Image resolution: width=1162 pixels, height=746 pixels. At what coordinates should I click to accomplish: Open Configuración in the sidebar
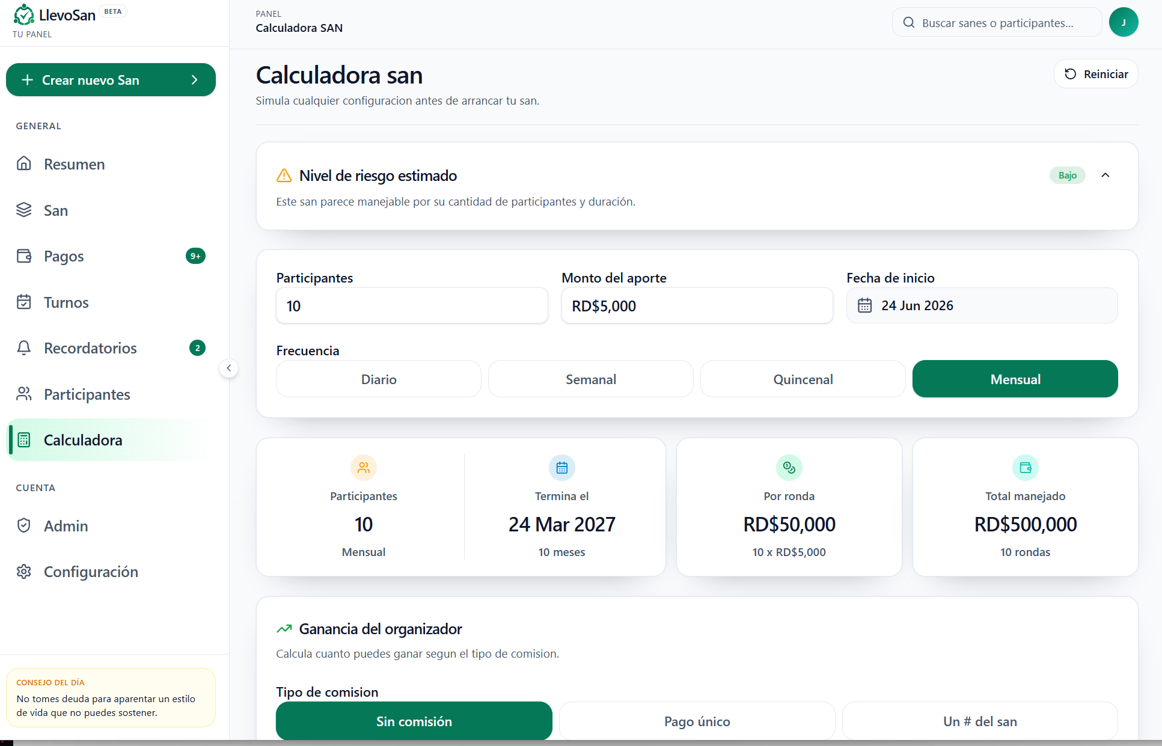(111, 572)
